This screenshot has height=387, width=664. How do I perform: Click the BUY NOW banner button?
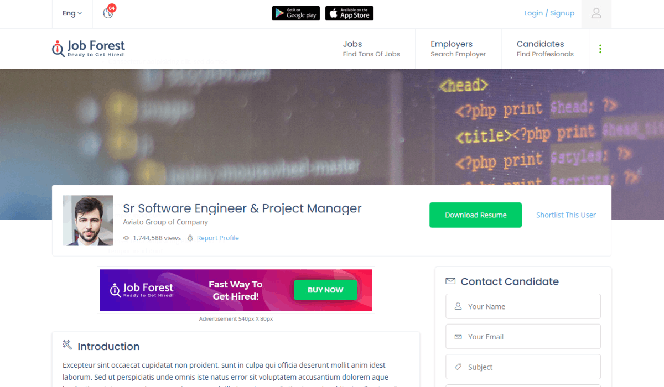[x=325, y=290]
